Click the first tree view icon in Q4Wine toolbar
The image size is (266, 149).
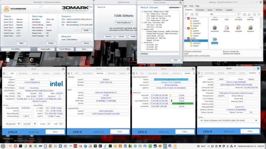187,14
